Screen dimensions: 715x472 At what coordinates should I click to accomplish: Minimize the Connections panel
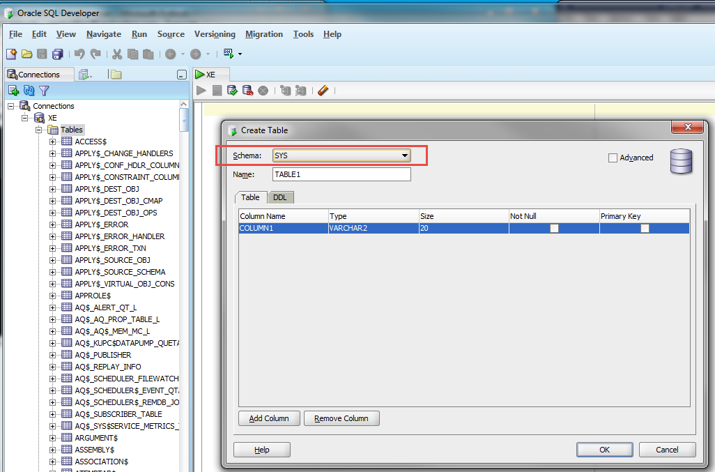tap(181, 75)
